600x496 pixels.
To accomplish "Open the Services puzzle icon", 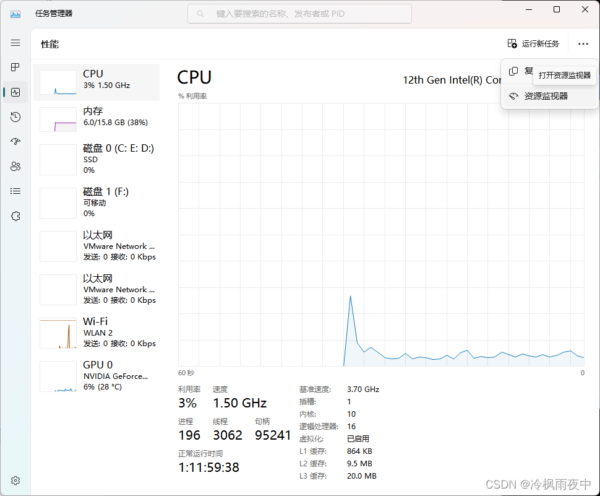I will tap(15, 216).
